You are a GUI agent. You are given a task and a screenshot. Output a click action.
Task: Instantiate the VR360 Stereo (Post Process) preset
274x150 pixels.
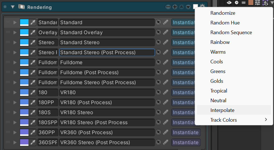point(186,142)
